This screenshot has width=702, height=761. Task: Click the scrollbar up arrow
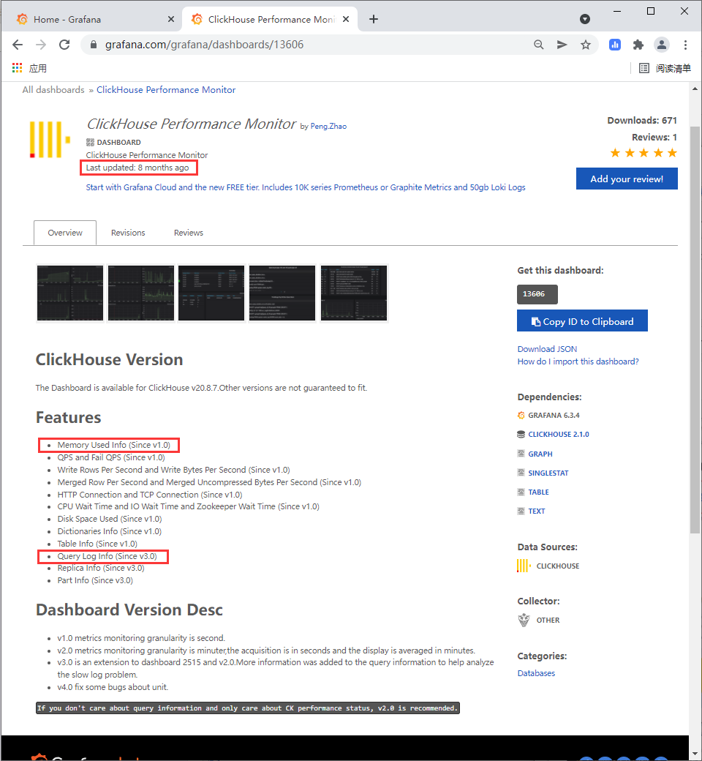(695, 89)
